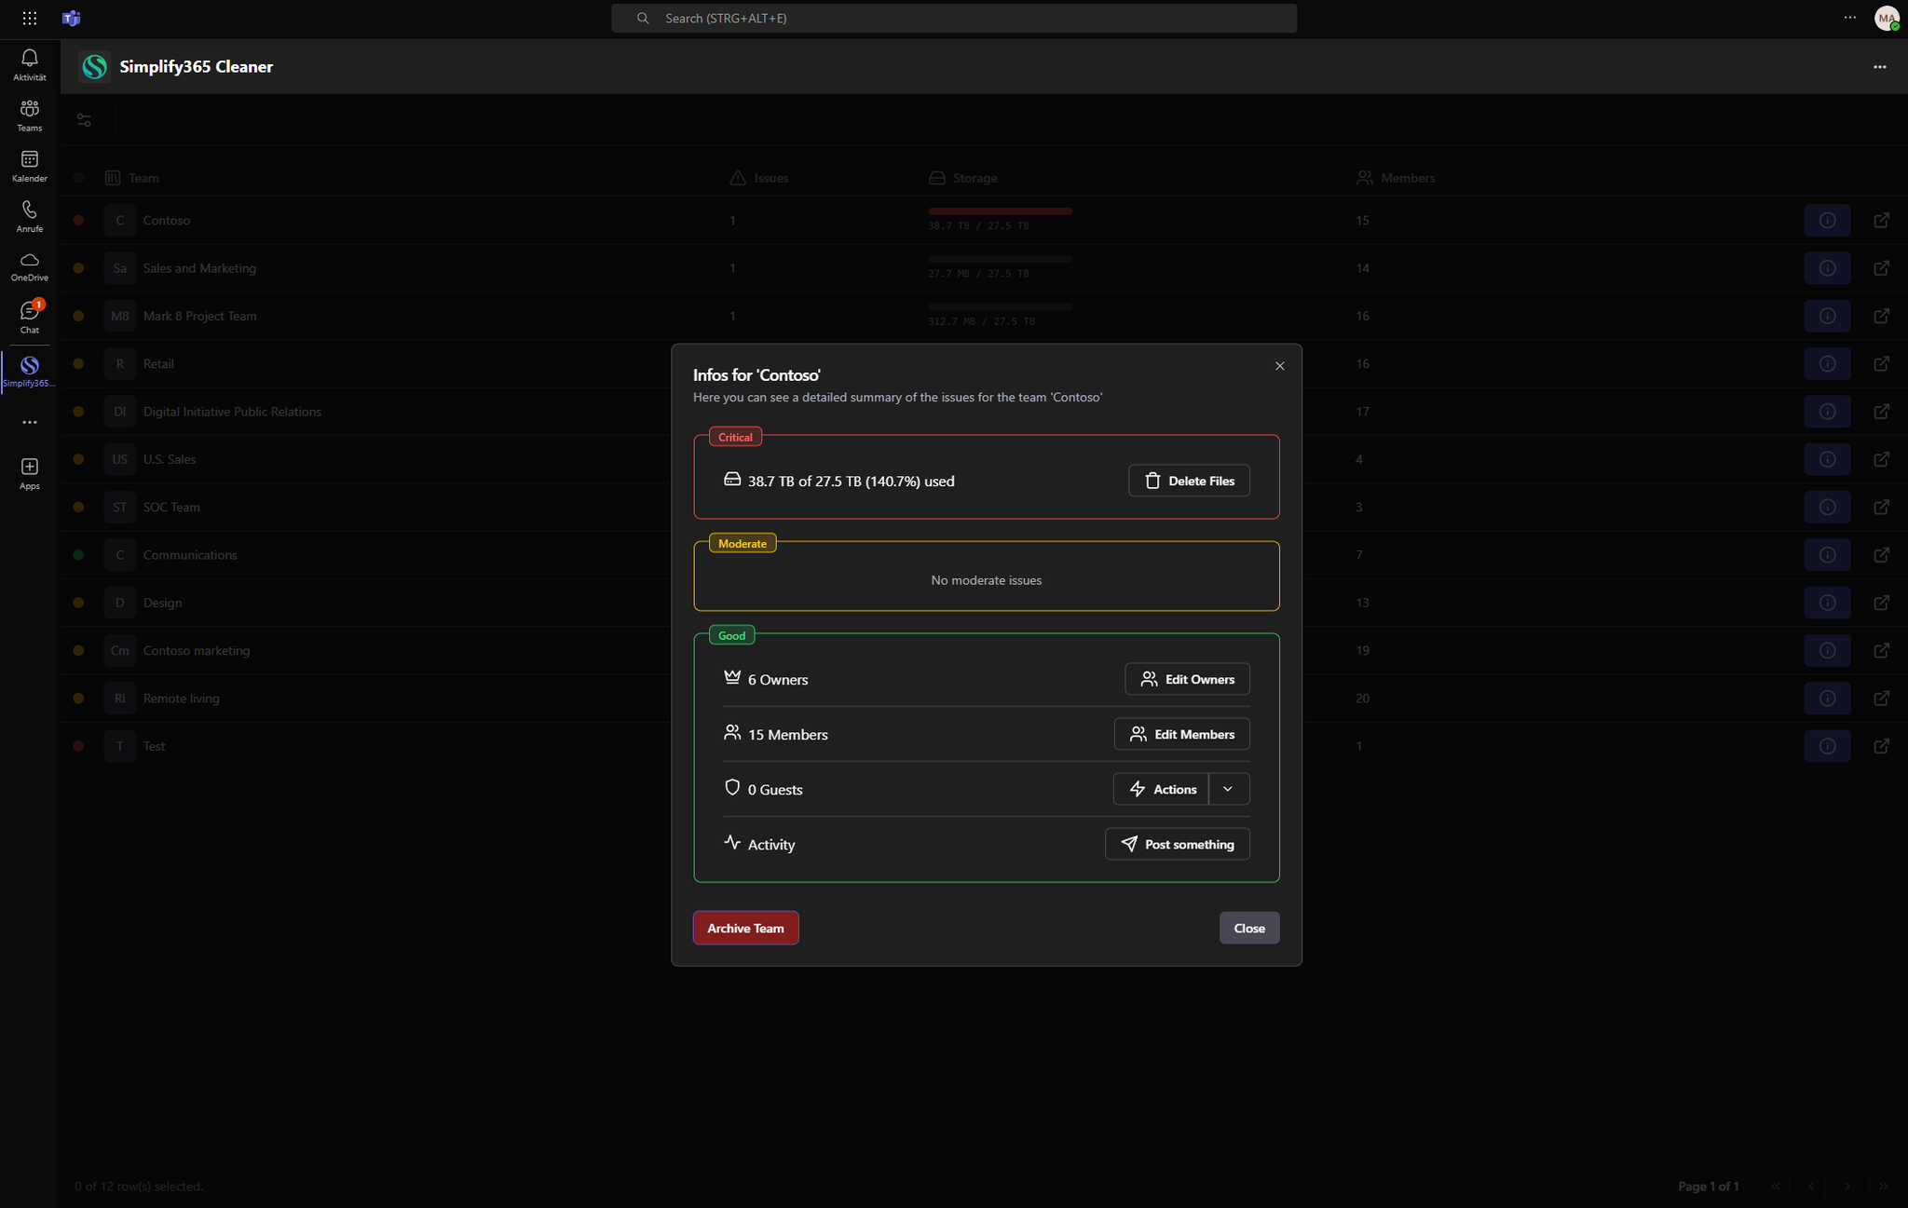Go to last page double arrow
This screenshot has height=1208, width=1908.
(1883, 1186)
